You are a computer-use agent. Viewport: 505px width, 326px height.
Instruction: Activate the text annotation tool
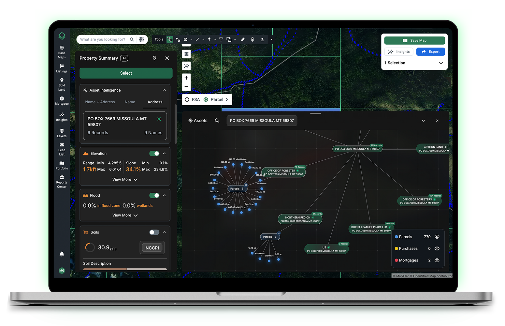221,39
